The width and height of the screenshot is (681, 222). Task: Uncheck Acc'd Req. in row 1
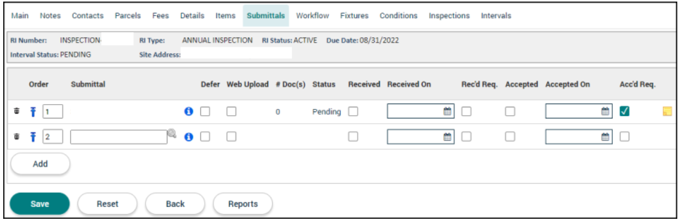pyautogui.click(x=625, y=112)
